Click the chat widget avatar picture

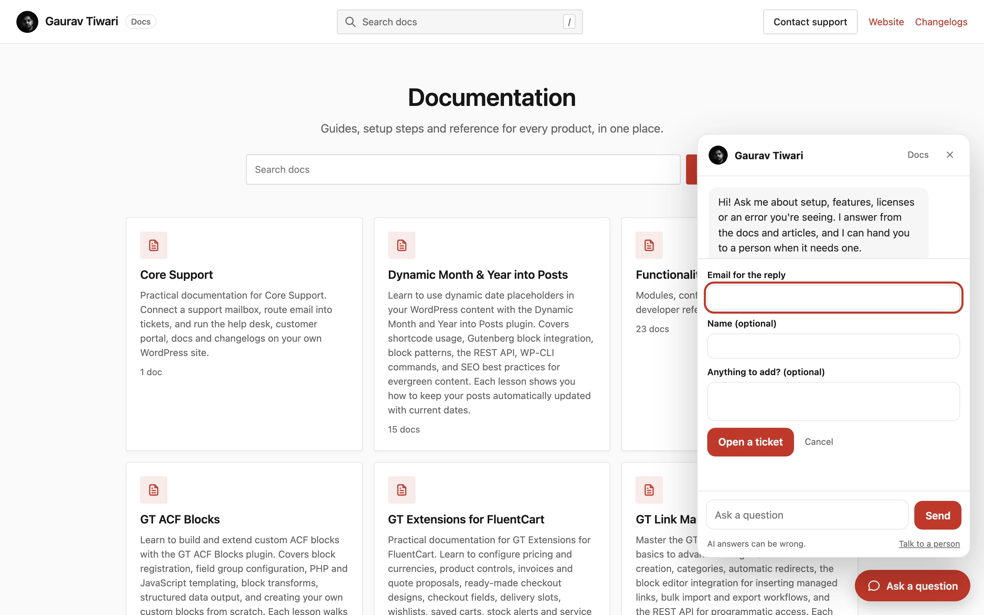click(718, 155)
